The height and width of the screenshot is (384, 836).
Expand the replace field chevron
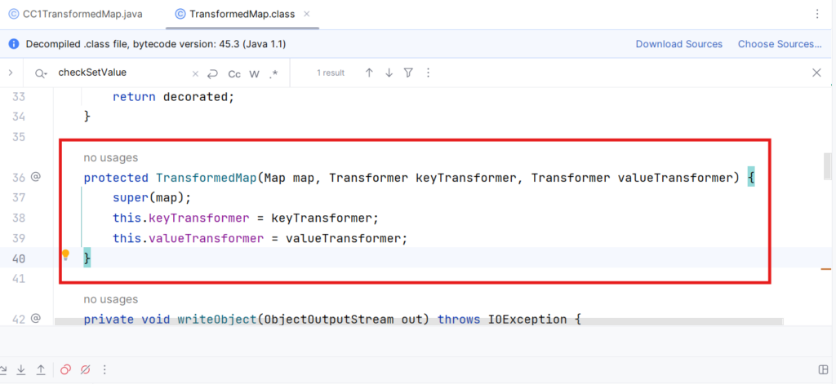point(11,73)
